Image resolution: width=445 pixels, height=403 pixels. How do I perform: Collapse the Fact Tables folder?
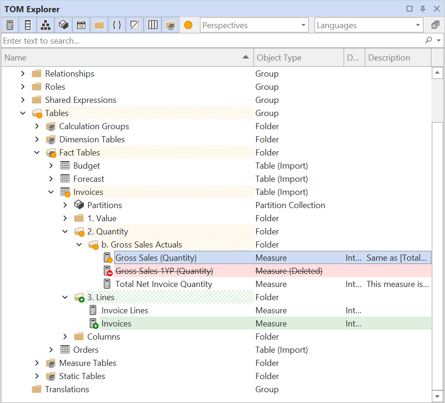pos(37,153)
